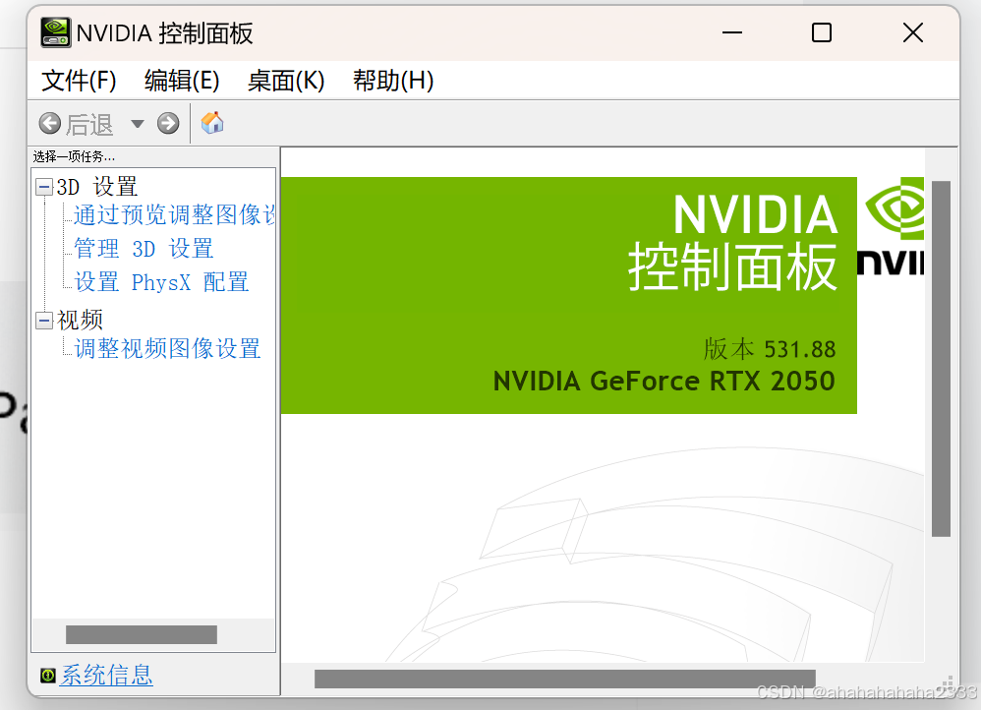Open the back history dropdown arrow
The width and height of the screenshot is (981, 710).
tap(137, 124)
